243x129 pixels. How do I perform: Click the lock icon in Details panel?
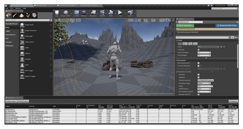coord(237,22)
